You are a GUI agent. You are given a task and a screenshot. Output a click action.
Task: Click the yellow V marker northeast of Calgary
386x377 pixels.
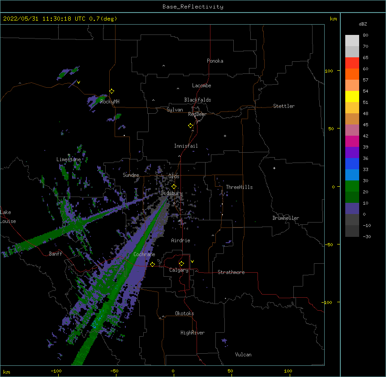point(192,261)
